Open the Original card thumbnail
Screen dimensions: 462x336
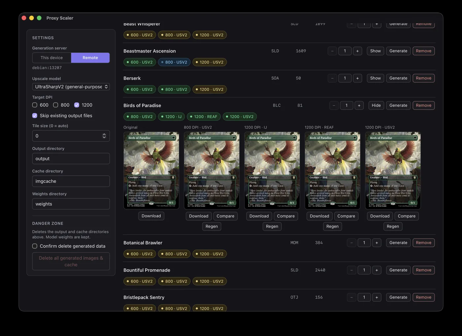coord(151,170)
